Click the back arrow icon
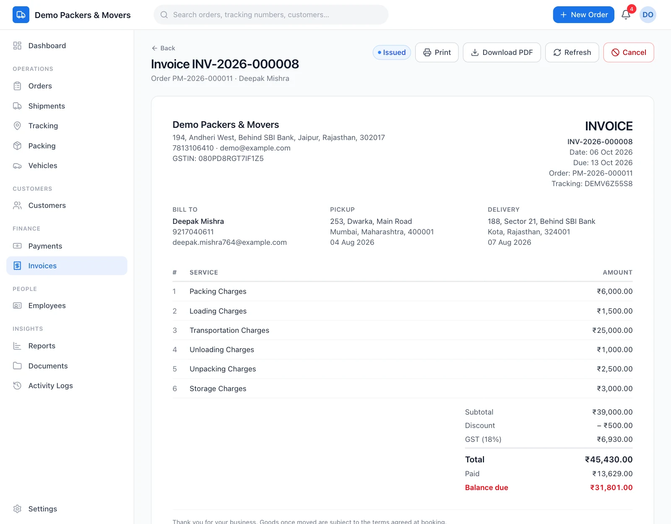The image size is (671, 524). point(154,48)
